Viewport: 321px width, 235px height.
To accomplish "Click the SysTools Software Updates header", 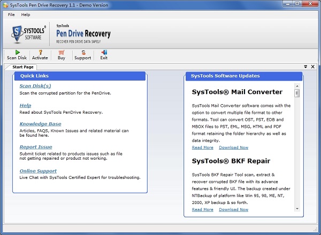I will click(x=244, y=76).
